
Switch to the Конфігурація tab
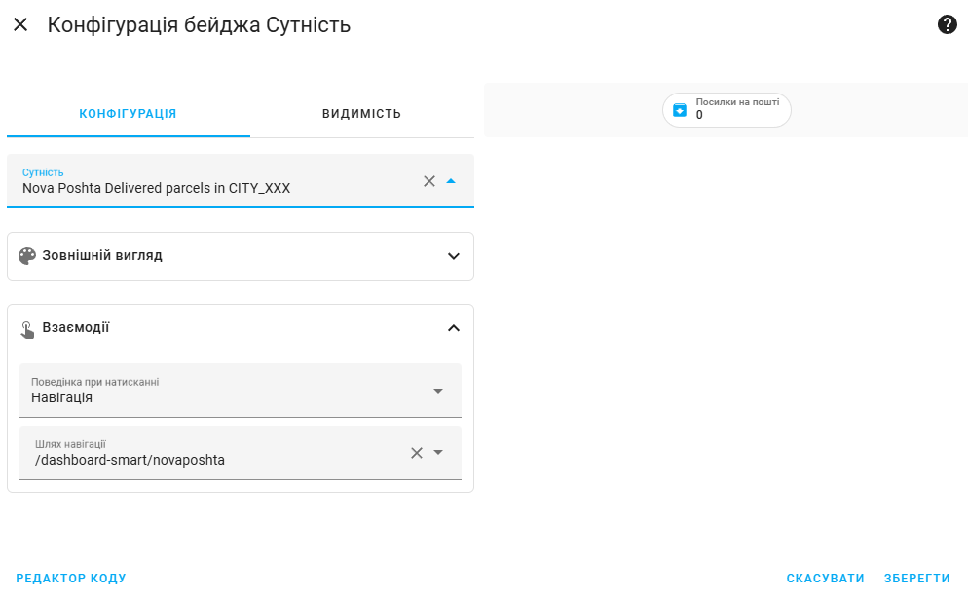click(x=128, y=114)
